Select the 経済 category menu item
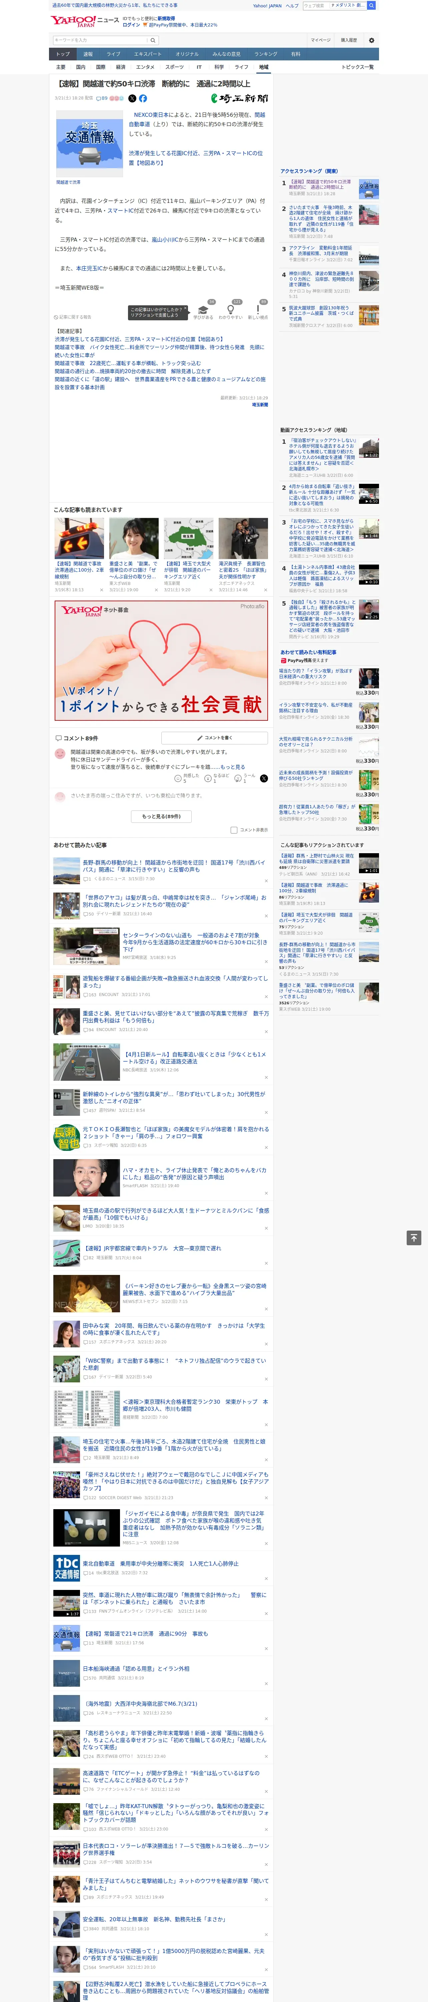The width and height of the screenshot is (428, 2002). (x=120, y=67)
